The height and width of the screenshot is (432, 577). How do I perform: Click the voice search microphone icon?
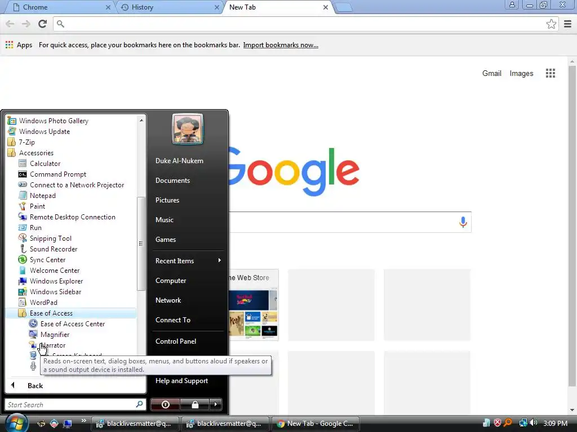[463, 222]
